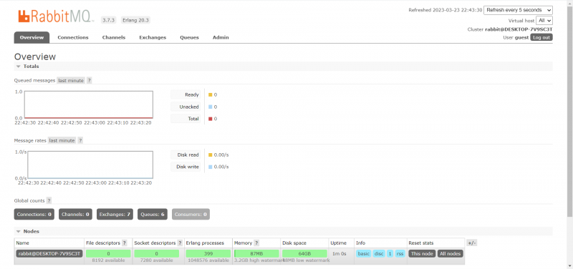
Task: Log out the guest user
Action: tap(541, 38)
